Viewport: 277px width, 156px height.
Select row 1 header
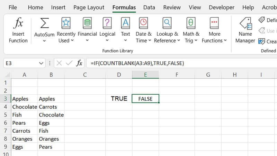click(6, 83)
